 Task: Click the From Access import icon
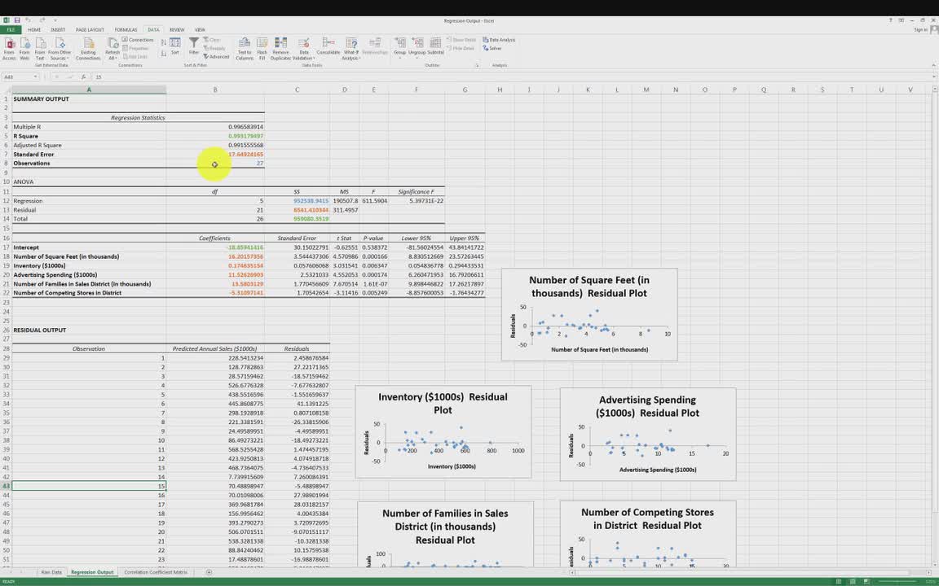tap(9, 46)
